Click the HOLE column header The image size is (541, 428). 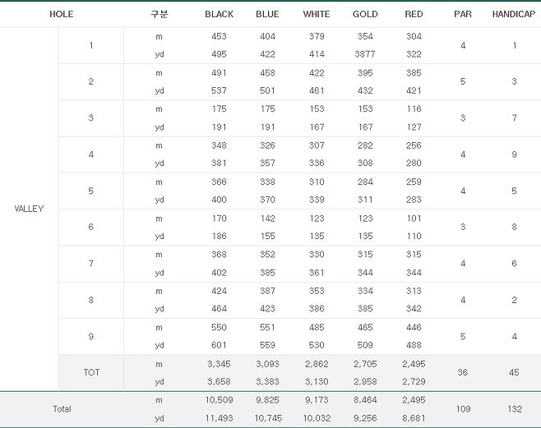point(61,14)
